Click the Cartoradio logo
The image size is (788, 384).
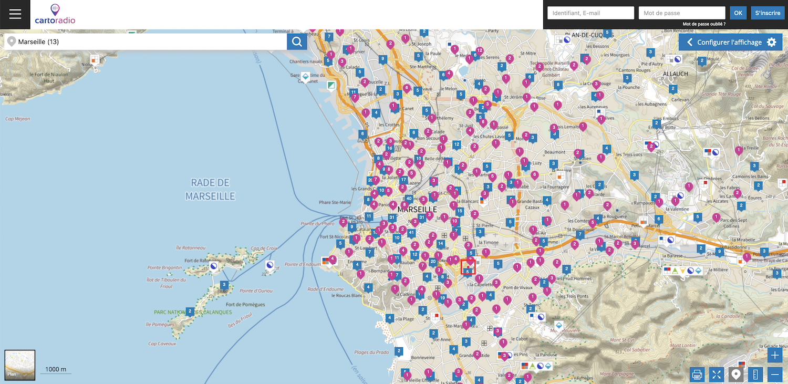(55, 15)
